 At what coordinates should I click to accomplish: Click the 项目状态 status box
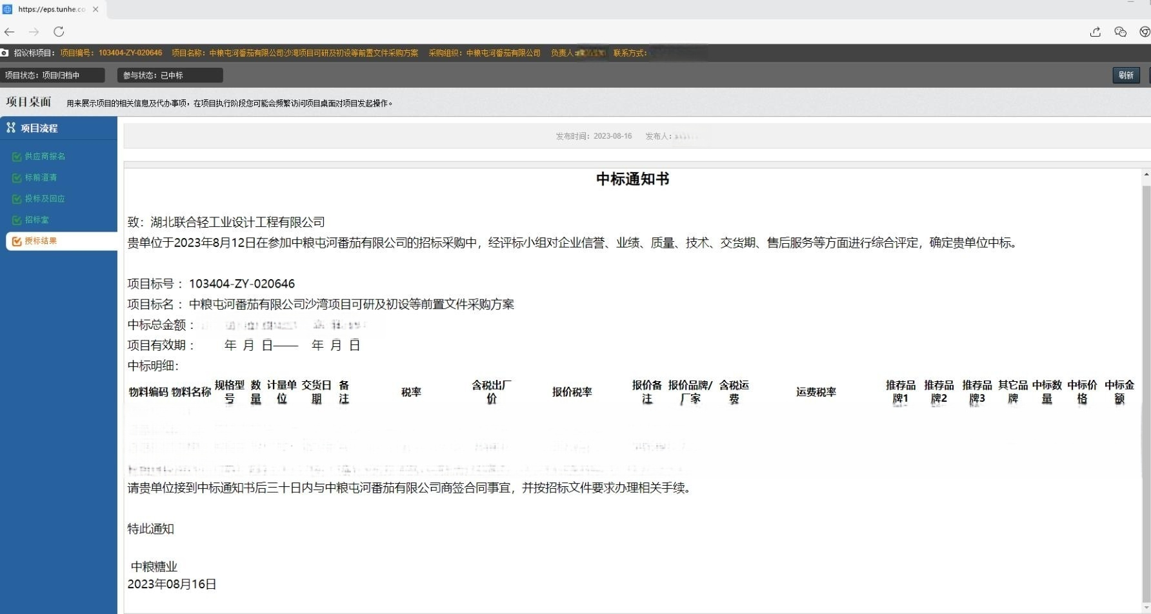(x=52, y=75)
